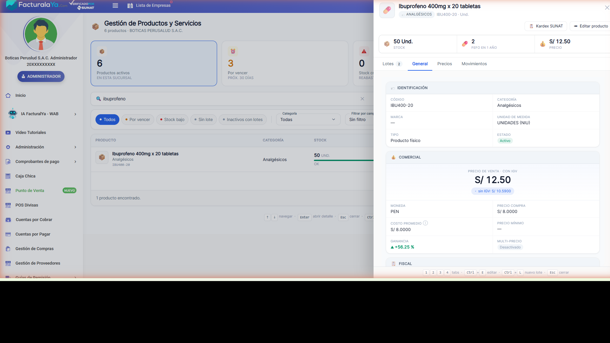Expand the IA FacturalYa - WAB submenu
The width and height of the screenshot is (610, 343).
point(75,114)
